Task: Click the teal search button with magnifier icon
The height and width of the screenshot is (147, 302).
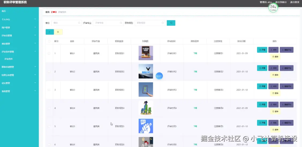Action: click(171, 23)
